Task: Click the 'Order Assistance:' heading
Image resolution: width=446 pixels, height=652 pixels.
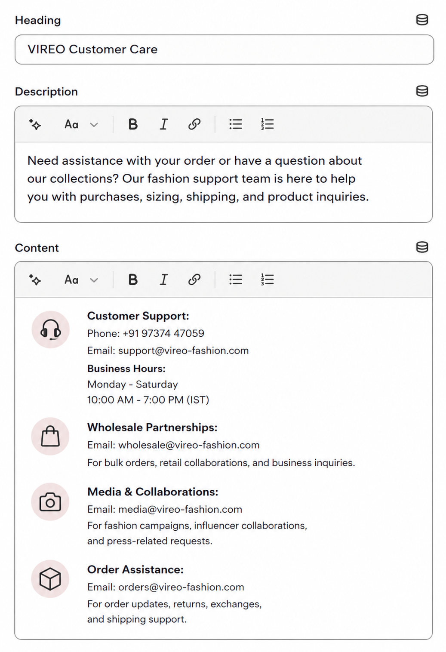Action: (x=135, y=570)
